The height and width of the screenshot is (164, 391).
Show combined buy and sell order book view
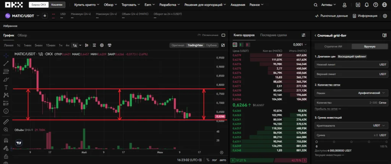(235, 45)
